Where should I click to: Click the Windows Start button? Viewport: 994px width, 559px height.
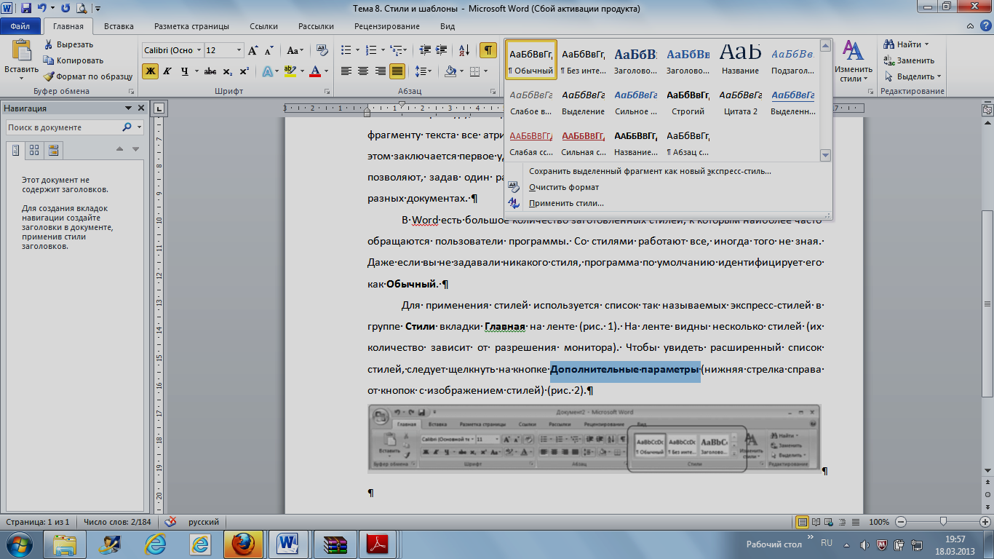(x=19, y=544)
